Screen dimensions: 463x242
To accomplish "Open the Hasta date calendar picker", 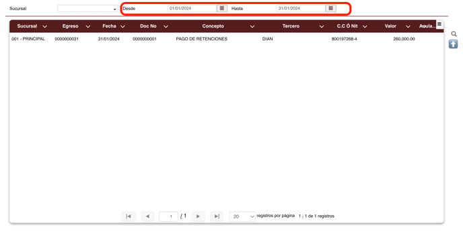I will click(x=330, y=8).
